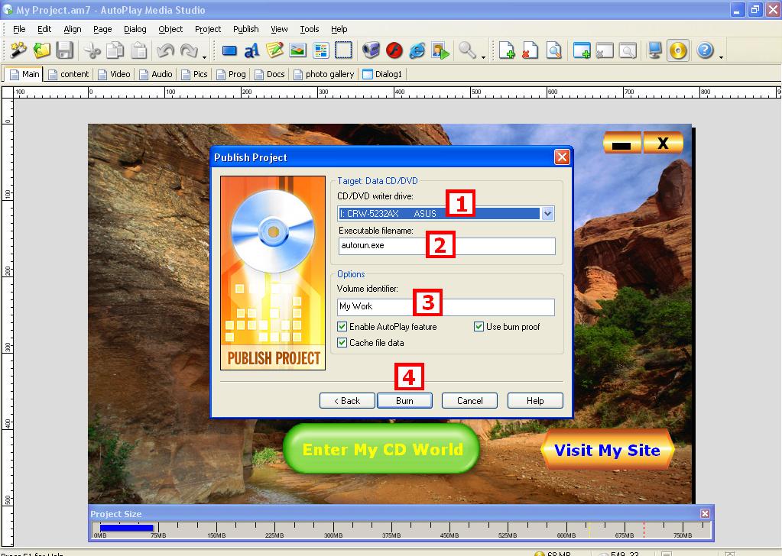Image resolution: width=782 pixels, height=556 pixels.
Task: Click the Add page icon
Action: coord(506,51)
